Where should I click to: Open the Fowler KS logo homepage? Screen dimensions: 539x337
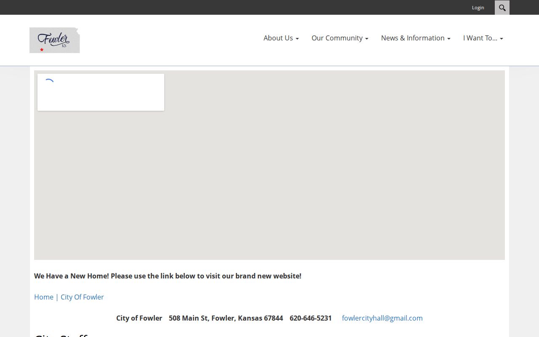55,40
